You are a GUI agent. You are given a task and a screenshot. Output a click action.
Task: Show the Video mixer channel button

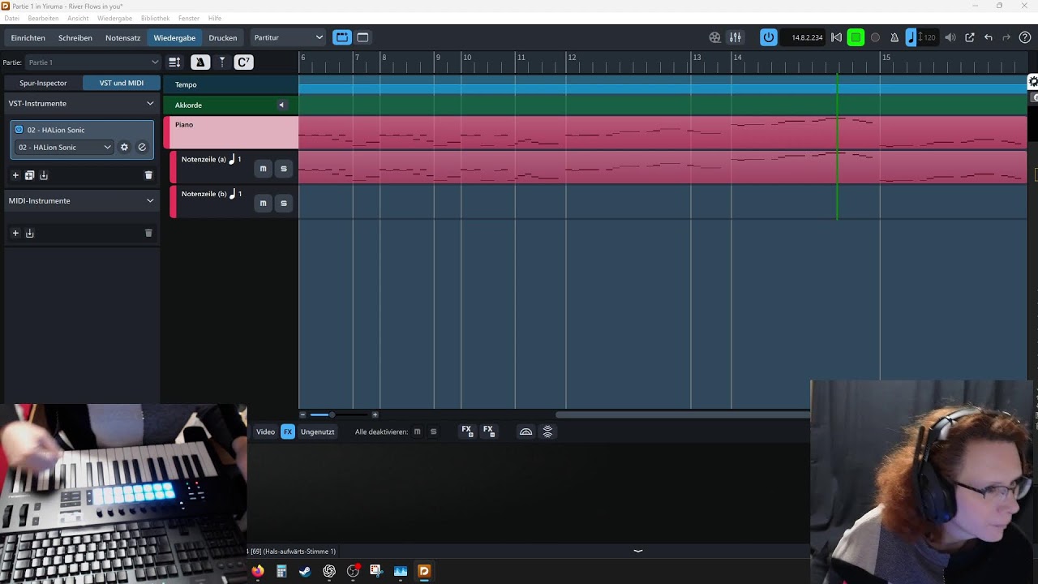(x=266, y=432)
